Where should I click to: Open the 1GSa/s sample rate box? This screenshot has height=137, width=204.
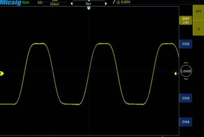coord(55,4)
